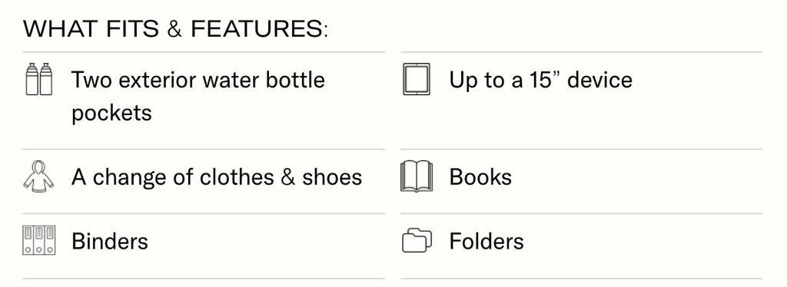Click the middle binder in binders icon
Screen dimensions: 787x287
(39, 240)
